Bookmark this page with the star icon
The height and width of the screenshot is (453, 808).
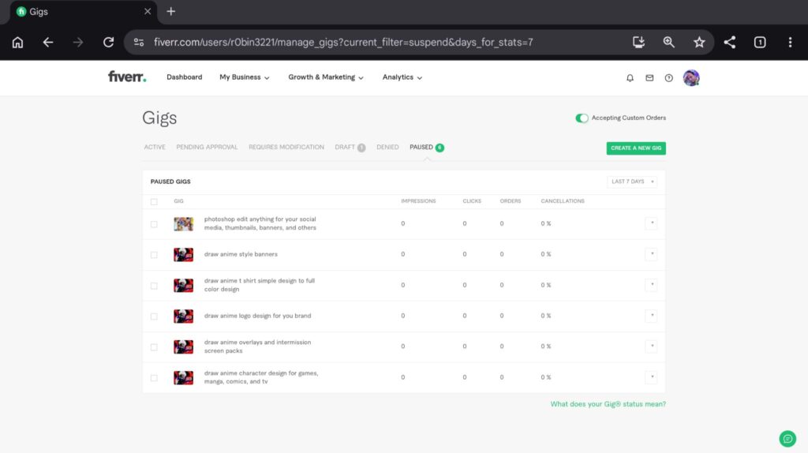[x=699, y=43]
